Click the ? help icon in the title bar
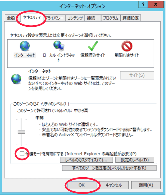 [x=143, y=4]
